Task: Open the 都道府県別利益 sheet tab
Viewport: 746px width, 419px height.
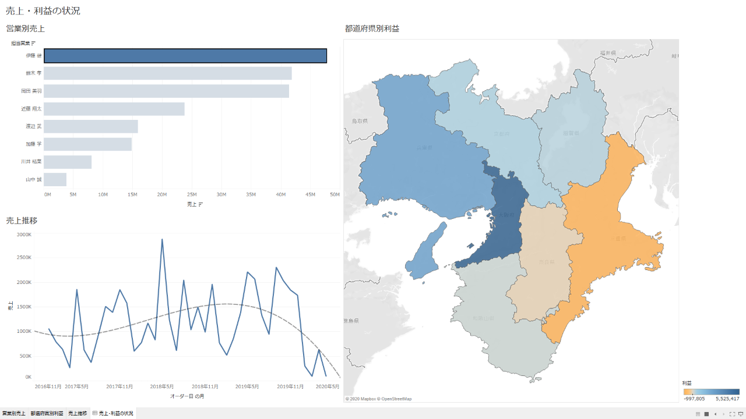Action: (x=47, y=413)
